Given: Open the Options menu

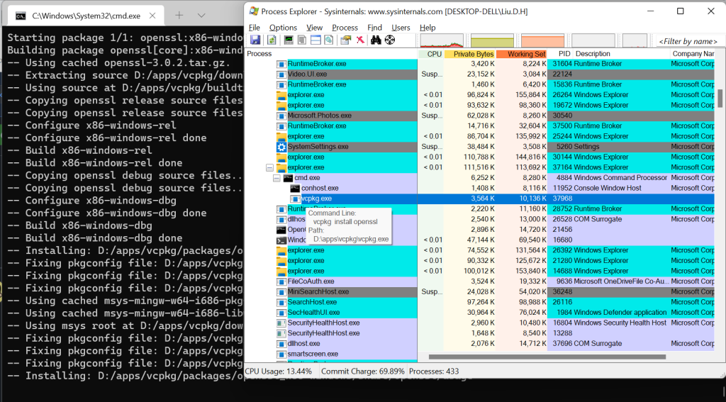Looking at the screenshot, I should 283,28.
